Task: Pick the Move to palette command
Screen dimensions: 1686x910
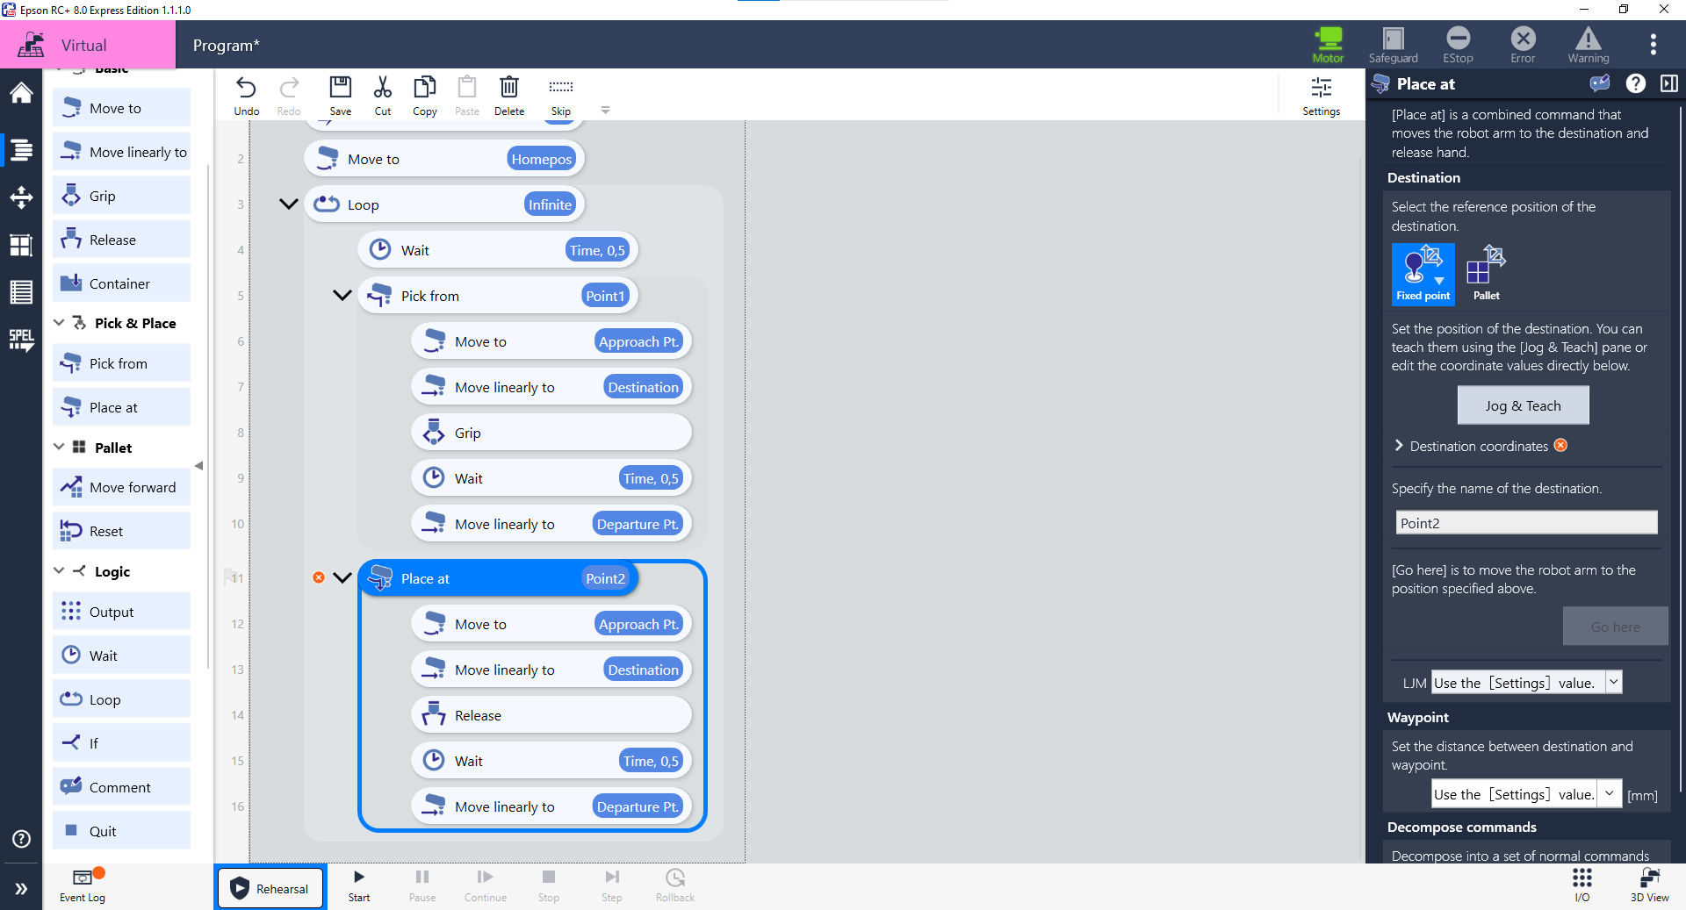Action: pyautogui.click(x=121, y=108)
